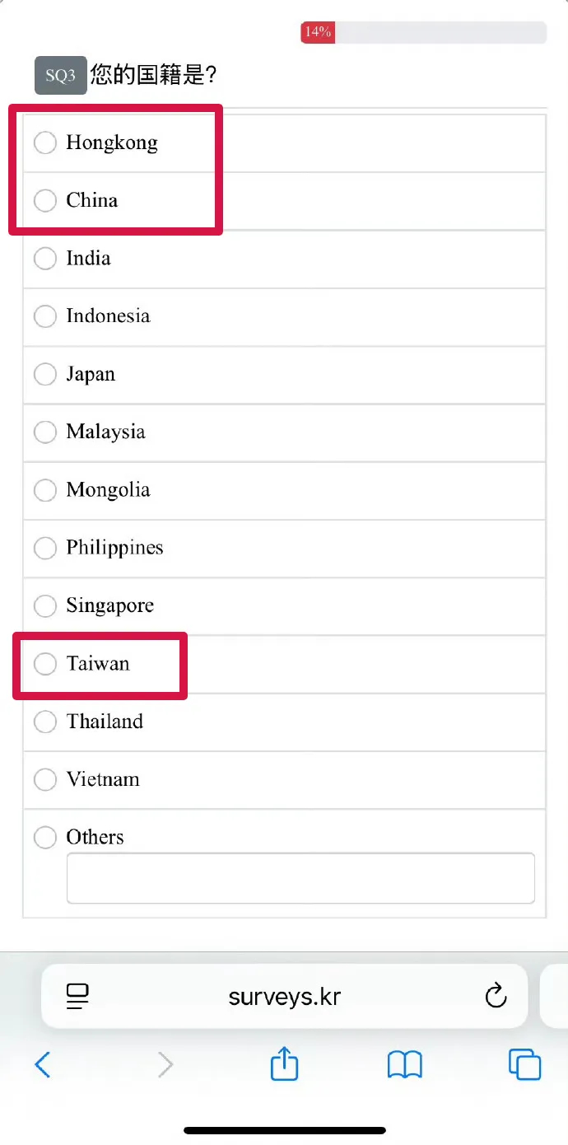The width and height of the screenshot is (568, 1145).
Task: Reload the surveys.kr page
Action: (496, 996)
